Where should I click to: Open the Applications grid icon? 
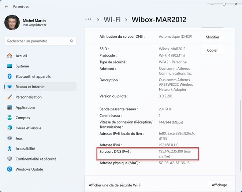(x=10, y=107)
